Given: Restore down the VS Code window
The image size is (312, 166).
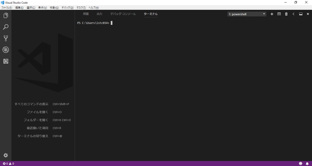Looking at the screenshot, I should point(296,2).
